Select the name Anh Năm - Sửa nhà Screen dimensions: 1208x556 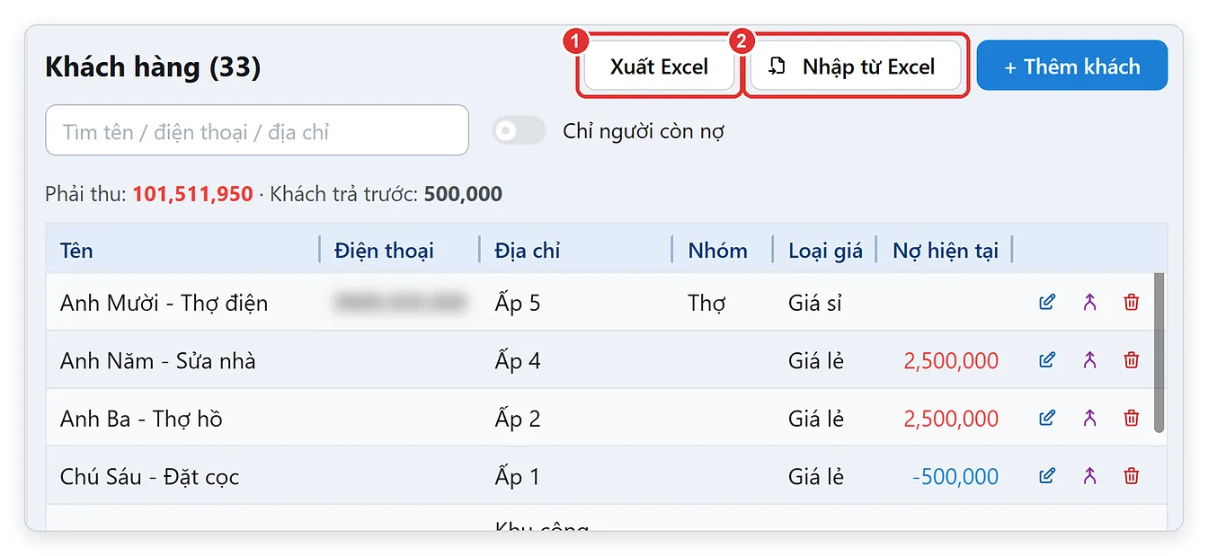pyautogui.click(x=158, y=360)
